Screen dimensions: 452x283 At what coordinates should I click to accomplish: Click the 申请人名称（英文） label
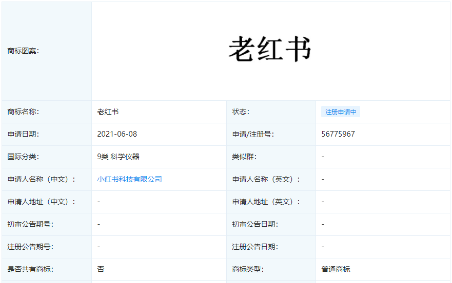click(266, 179)
